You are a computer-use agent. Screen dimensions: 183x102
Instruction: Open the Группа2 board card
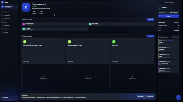click(132, 51)
